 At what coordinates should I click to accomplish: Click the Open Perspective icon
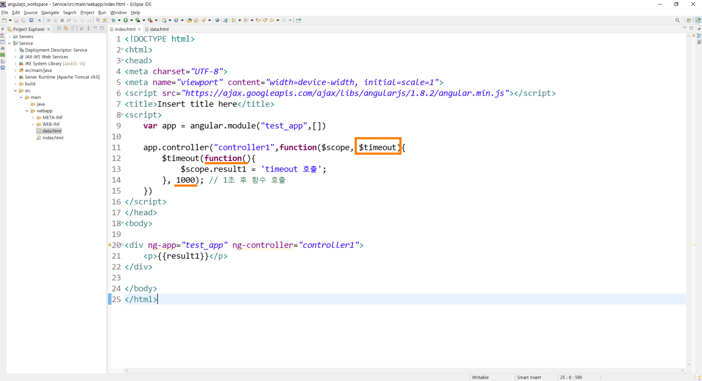click(x=689, y=20)
